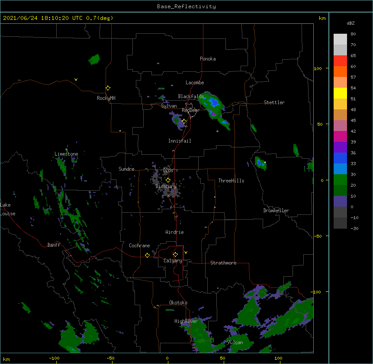373x364 pixels.
Task: Click the yellow diamond marker southwest of RedDeer
Action: click(184, 121)
